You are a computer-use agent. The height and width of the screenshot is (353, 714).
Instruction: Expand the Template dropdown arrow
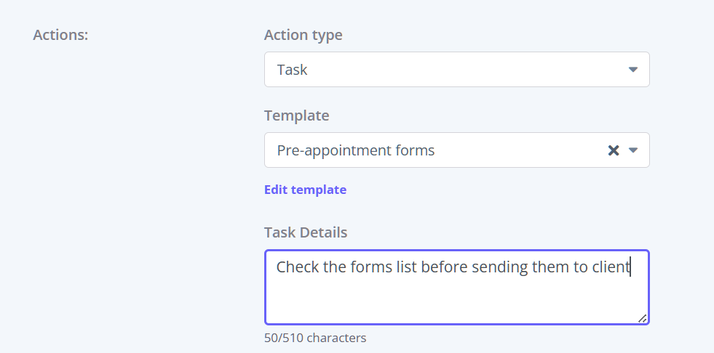[632, 150]
